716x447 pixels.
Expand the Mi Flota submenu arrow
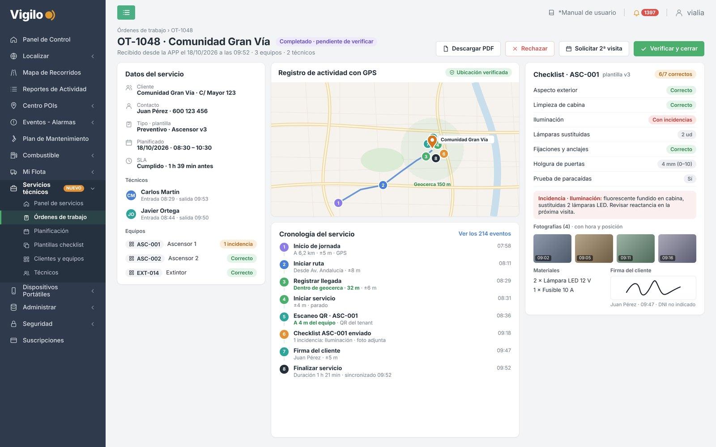pos(93,172)
